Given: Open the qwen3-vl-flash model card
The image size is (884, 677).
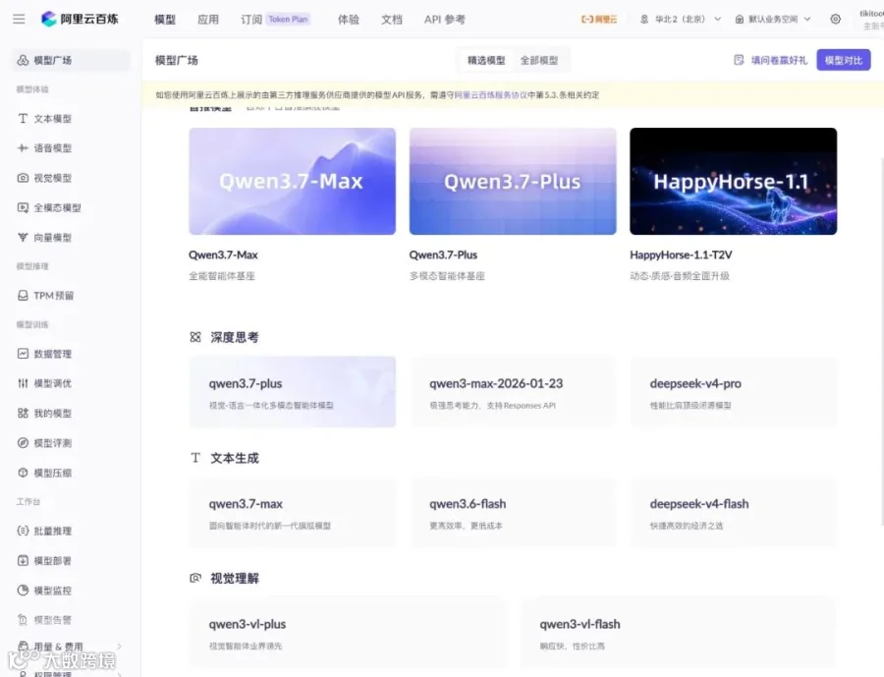Looking at the screenshot, I should pyautogui.click(x=678, y=633).
